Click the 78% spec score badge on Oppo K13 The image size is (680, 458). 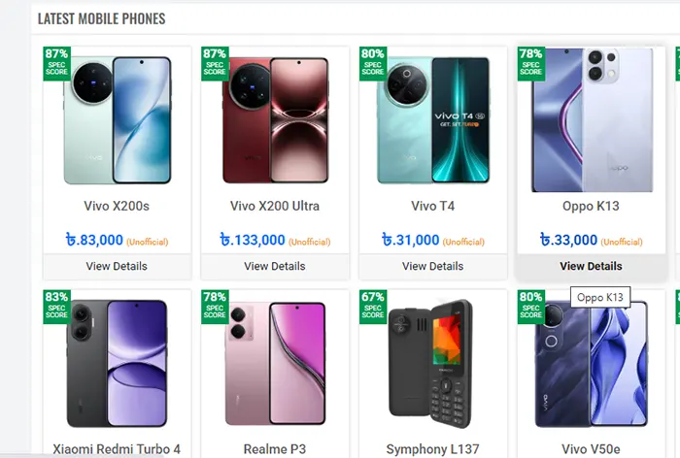click(531, 62)
